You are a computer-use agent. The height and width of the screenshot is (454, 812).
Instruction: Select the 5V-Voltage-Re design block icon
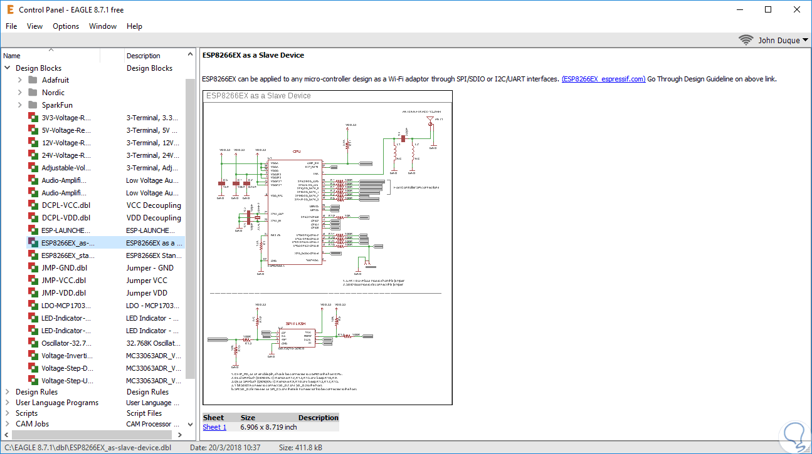click(33, 130)
